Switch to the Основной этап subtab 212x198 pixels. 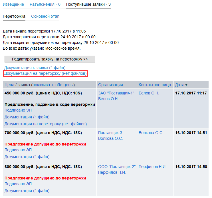point(45,16)
